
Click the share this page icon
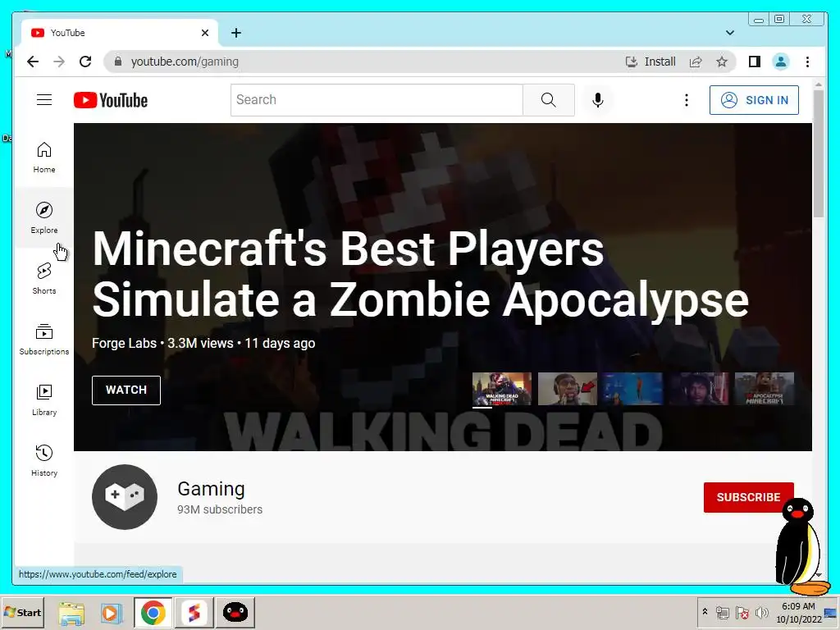coord(696,62)
